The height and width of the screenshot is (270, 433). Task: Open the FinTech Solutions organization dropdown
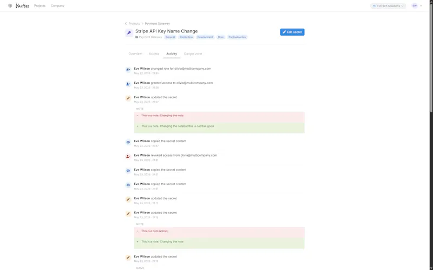(x=388, y=6)
